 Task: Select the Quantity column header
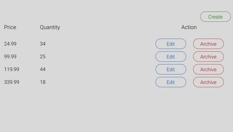[x=50, y=27]
